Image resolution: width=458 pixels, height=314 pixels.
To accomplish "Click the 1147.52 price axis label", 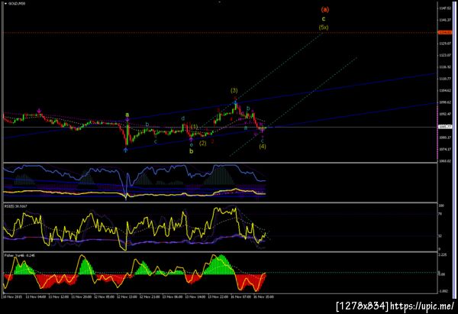I will (445, 8).
